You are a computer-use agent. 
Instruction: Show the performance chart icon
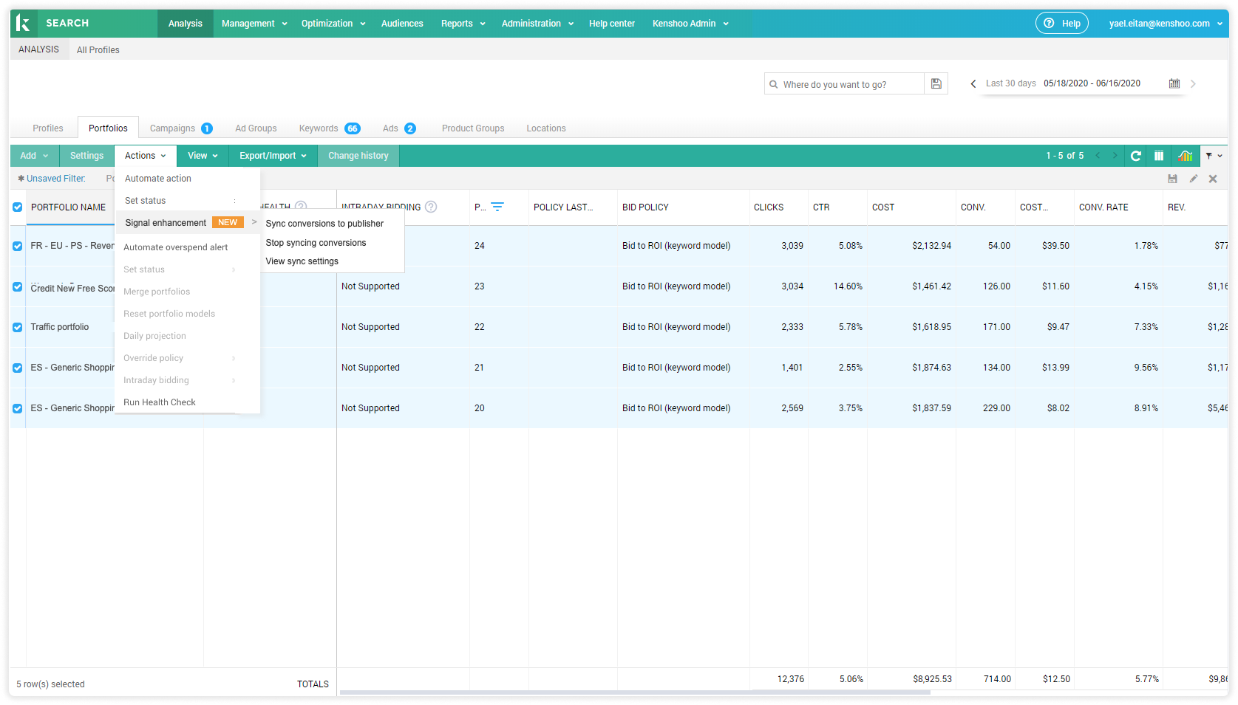(x=1185, y=156)
